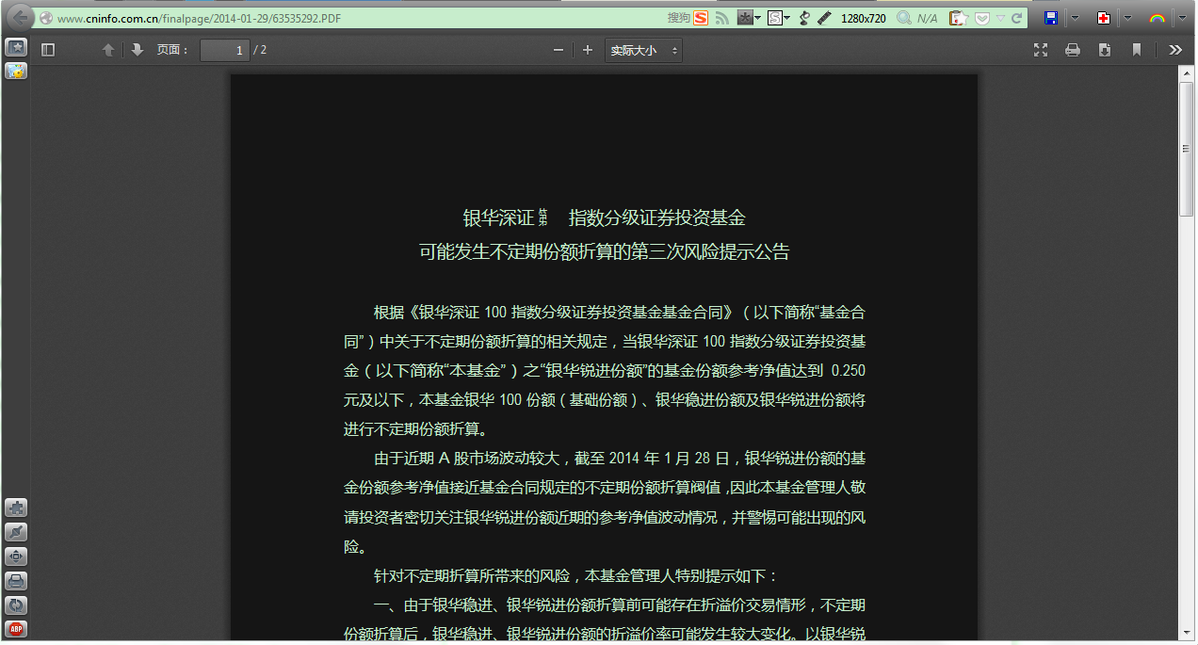Click the title 银华深证 指数分级证券投资基金
The height and width of the screenshot is (645, 1198).
pyautogui.click(x=604, y=218)
